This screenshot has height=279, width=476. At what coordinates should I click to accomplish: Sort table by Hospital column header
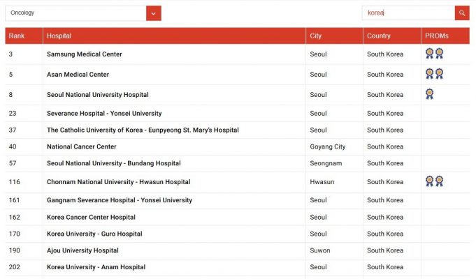(x=59, y=36)
